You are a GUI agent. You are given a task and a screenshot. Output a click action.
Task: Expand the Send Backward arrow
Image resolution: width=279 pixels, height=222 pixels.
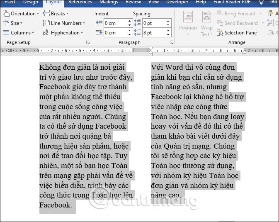pos(263,23)
